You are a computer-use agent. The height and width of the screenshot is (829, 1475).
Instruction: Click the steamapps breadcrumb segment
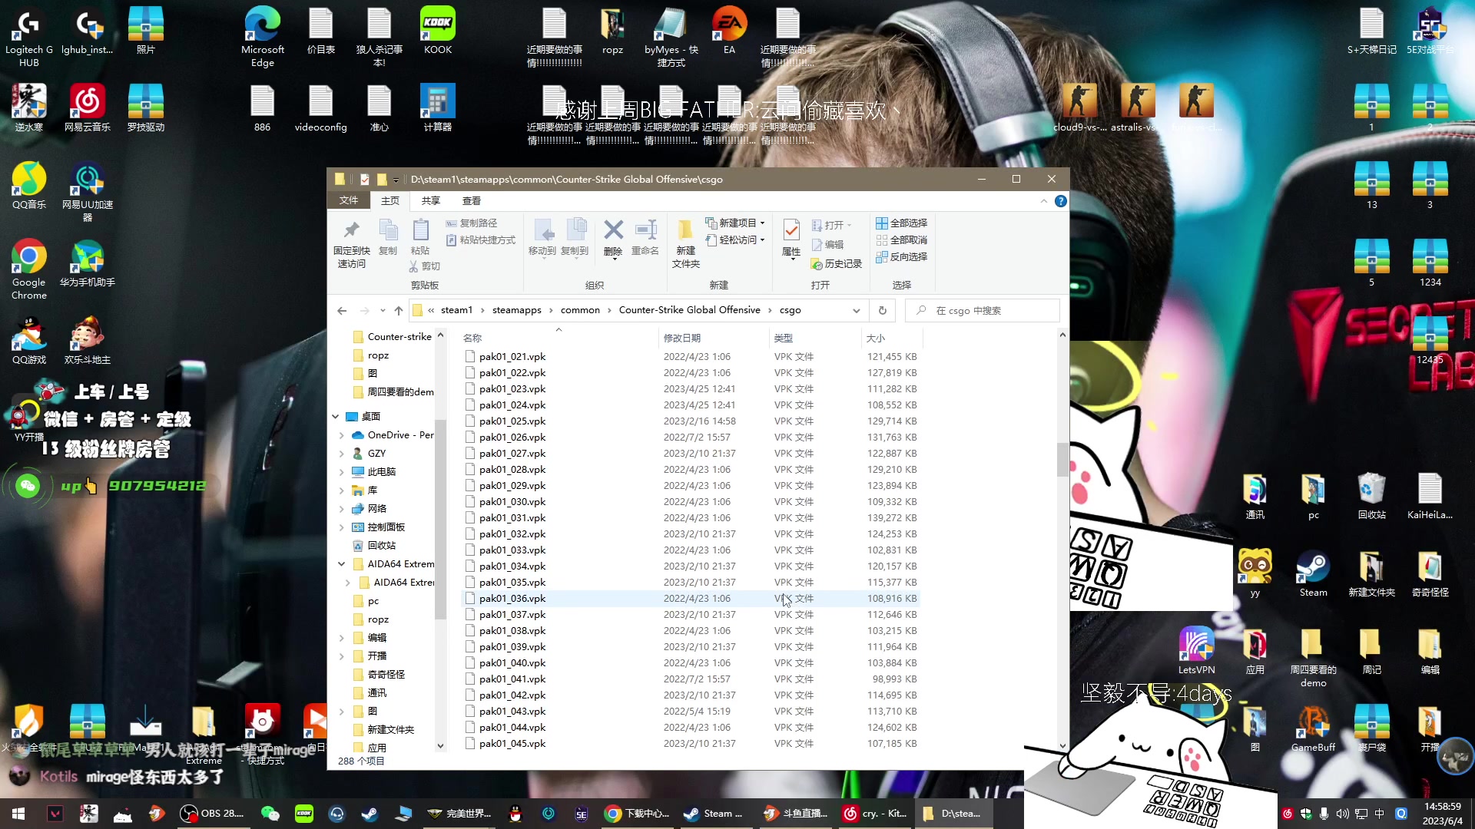[x=516, y=310]
